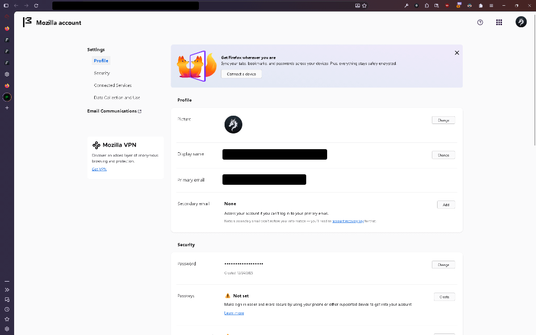Open the account avatar menu top right
Screen dimensions: 536x335
pos(521,22)
